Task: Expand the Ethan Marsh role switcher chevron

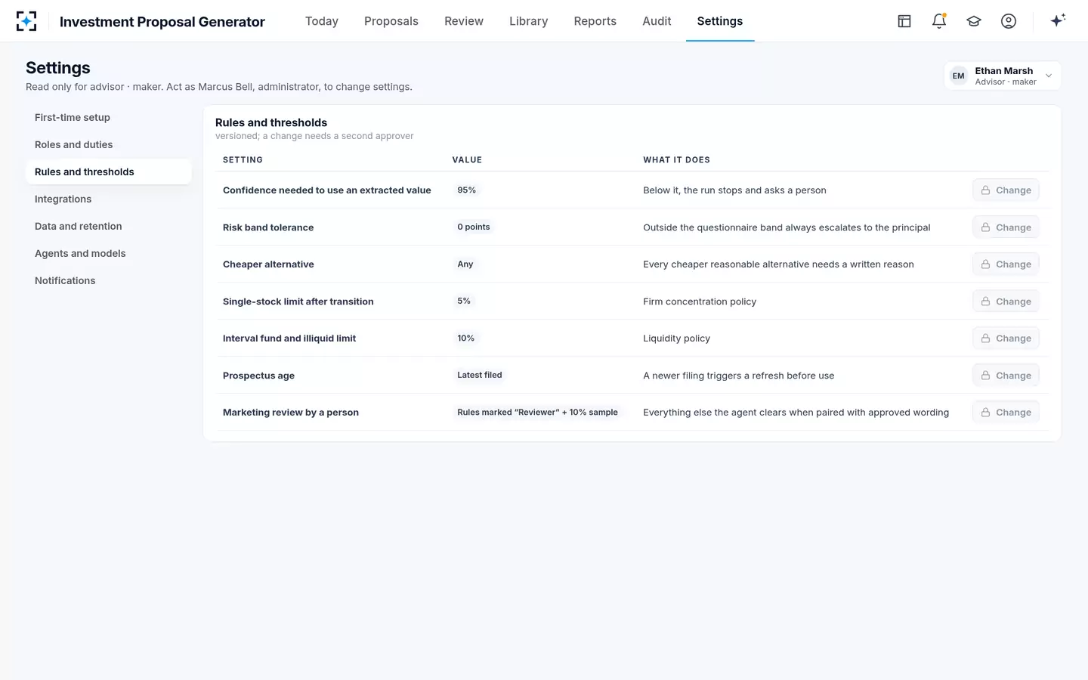Action: coord(1049,76)
